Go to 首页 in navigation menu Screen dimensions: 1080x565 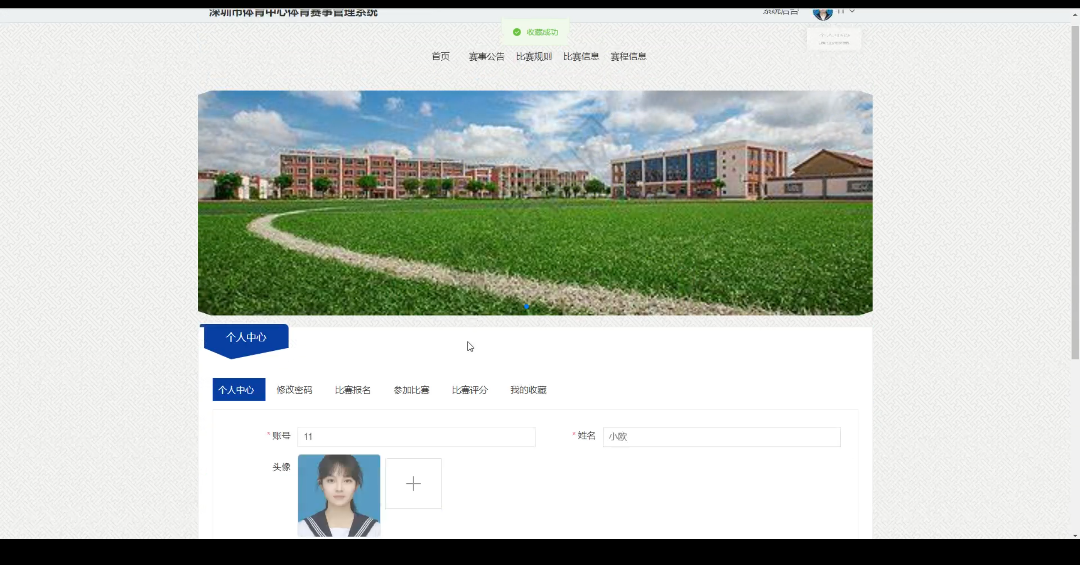440,56
